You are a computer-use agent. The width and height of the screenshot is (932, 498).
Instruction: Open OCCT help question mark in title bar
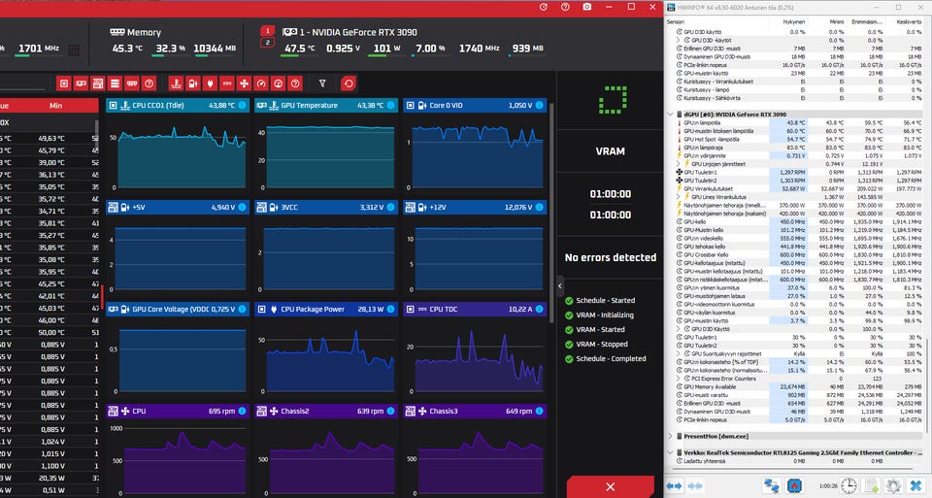pyautogui.click(x=565, y=7)
